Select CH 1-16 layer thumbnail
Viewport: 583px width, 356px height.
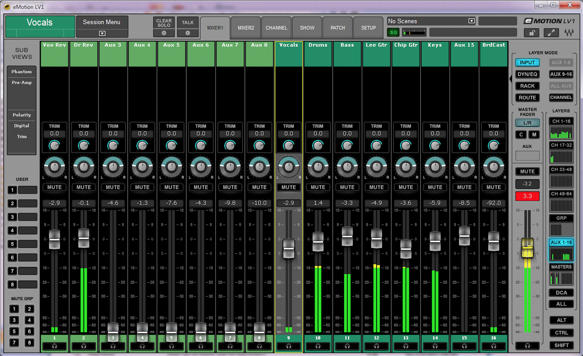[x=561, y=129]
